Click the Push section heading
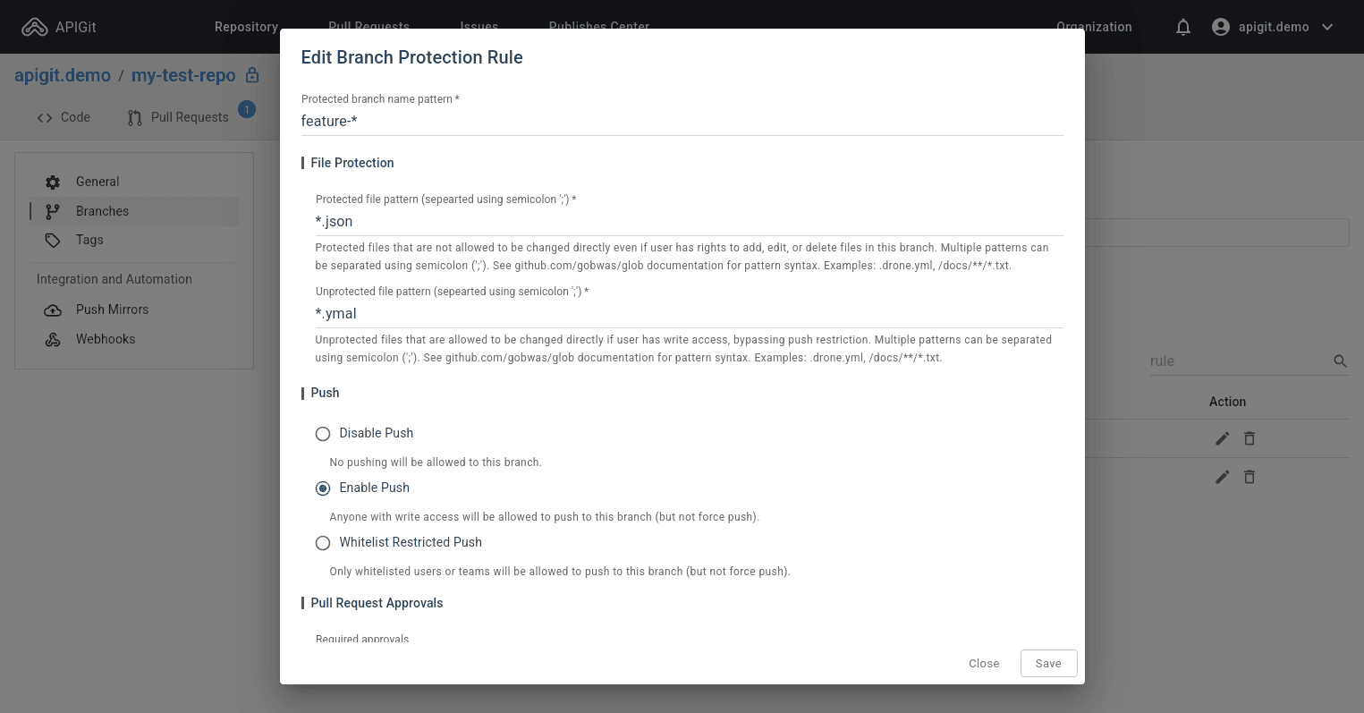 click(325, 393)
